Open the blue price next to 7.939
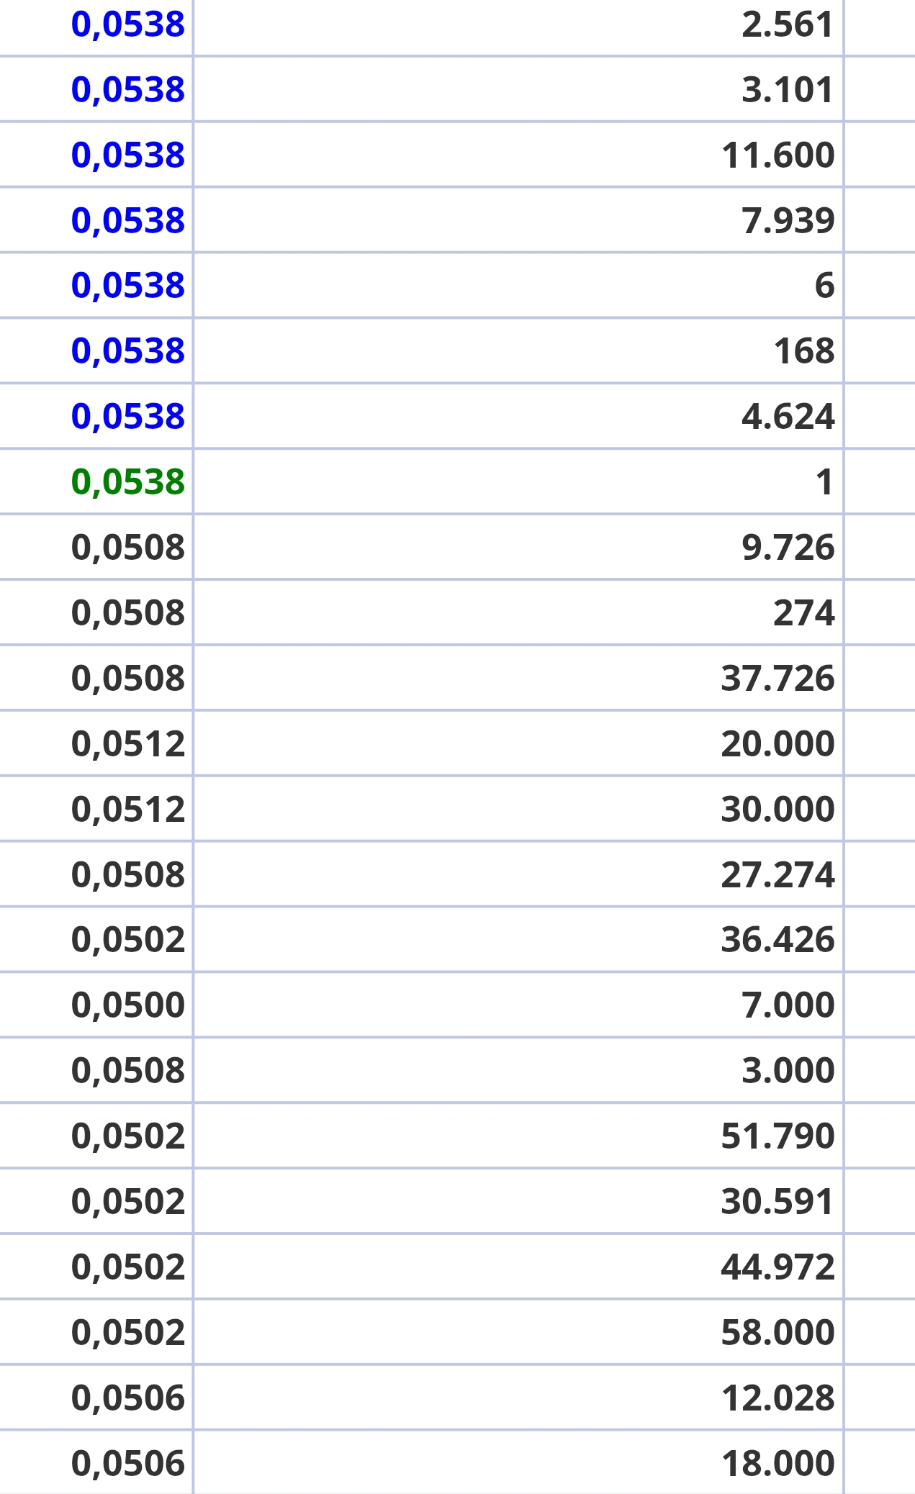Image resolution: width=915 pixels, height=1494 pixels. [x=128, y=220]
